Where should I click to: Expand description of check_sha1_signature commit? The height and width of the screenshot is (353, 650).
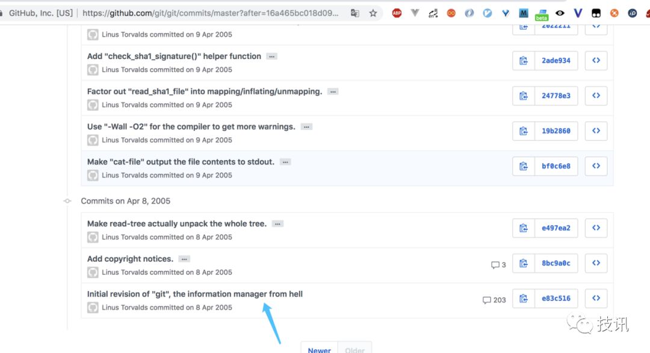click(x=271, y=57)
